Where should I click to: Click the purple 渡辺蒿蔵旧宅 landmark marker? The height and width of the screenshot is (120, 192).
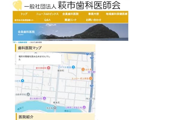pyautogui.click(x=44, y=98)
